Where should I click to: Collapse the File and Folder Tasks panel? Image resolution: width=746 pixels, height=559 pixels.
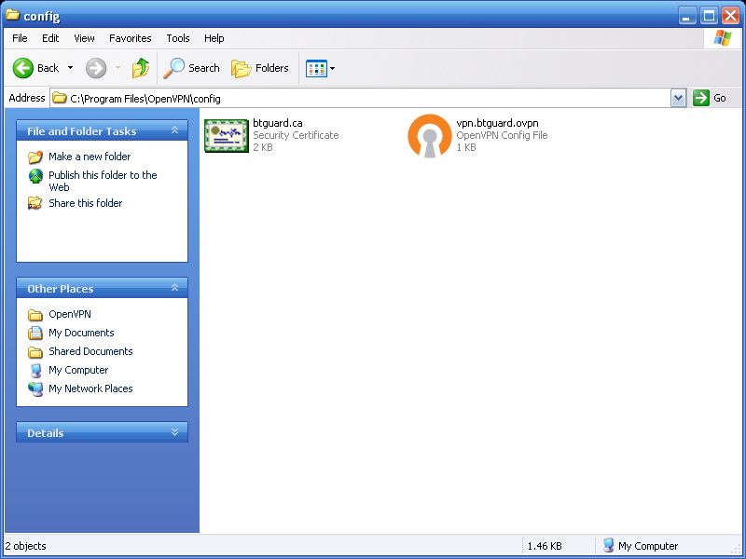(x=174, y=130)
